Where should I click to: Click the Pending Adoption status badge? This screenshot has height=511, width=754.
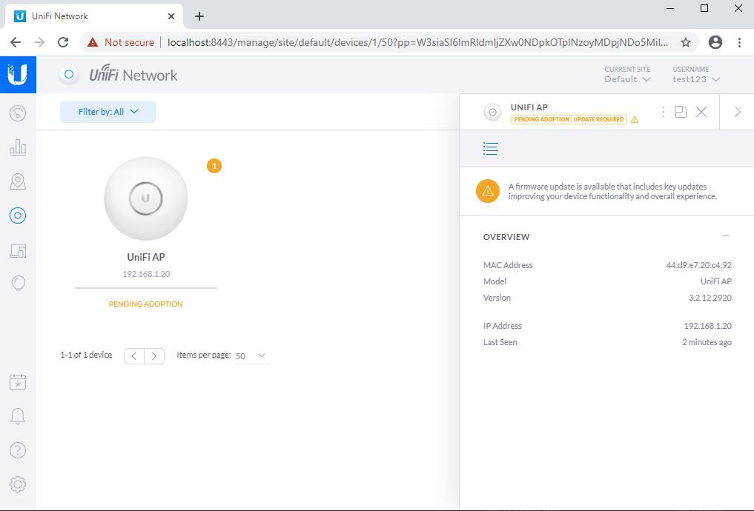pos(541,119)
